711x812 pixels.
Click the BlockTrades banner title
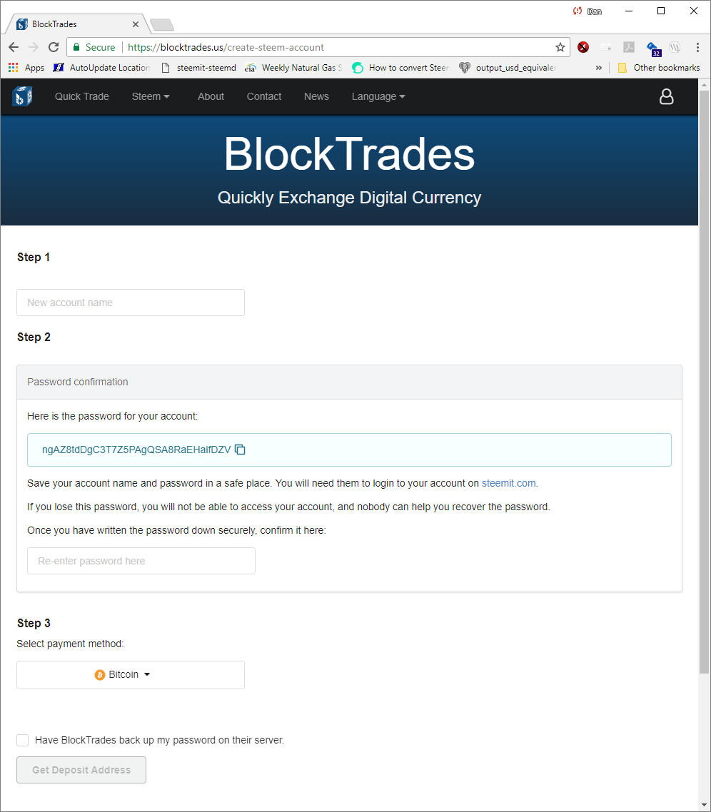(x=349, y=154)
